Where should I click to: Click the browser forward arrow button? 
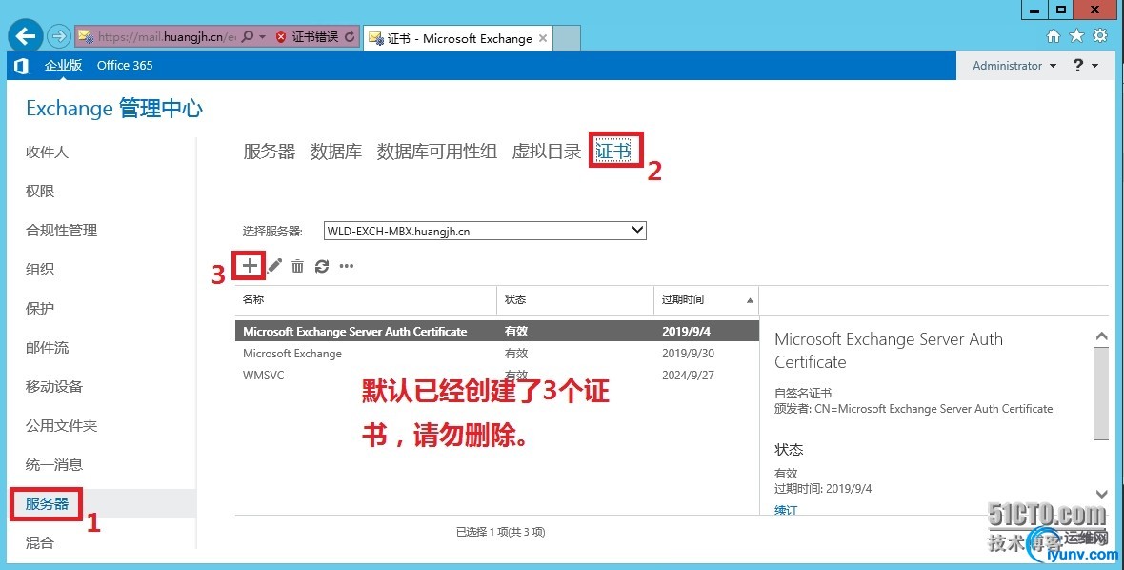click(59, 36)
